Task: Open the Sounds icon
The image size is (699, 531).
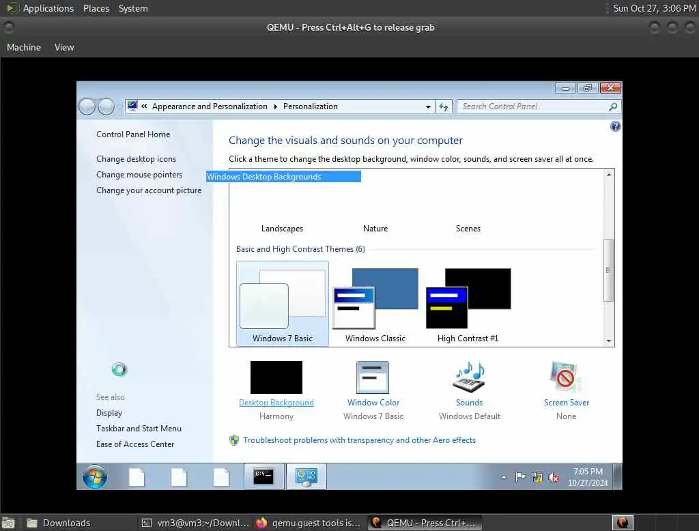Action: click(469, 377)
